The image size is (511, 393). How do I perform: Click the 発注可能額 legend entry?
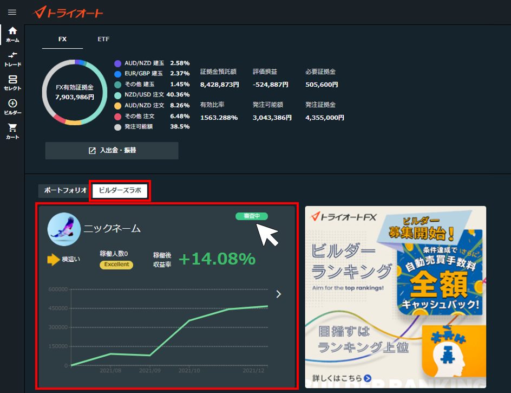[x=152, y=127]
